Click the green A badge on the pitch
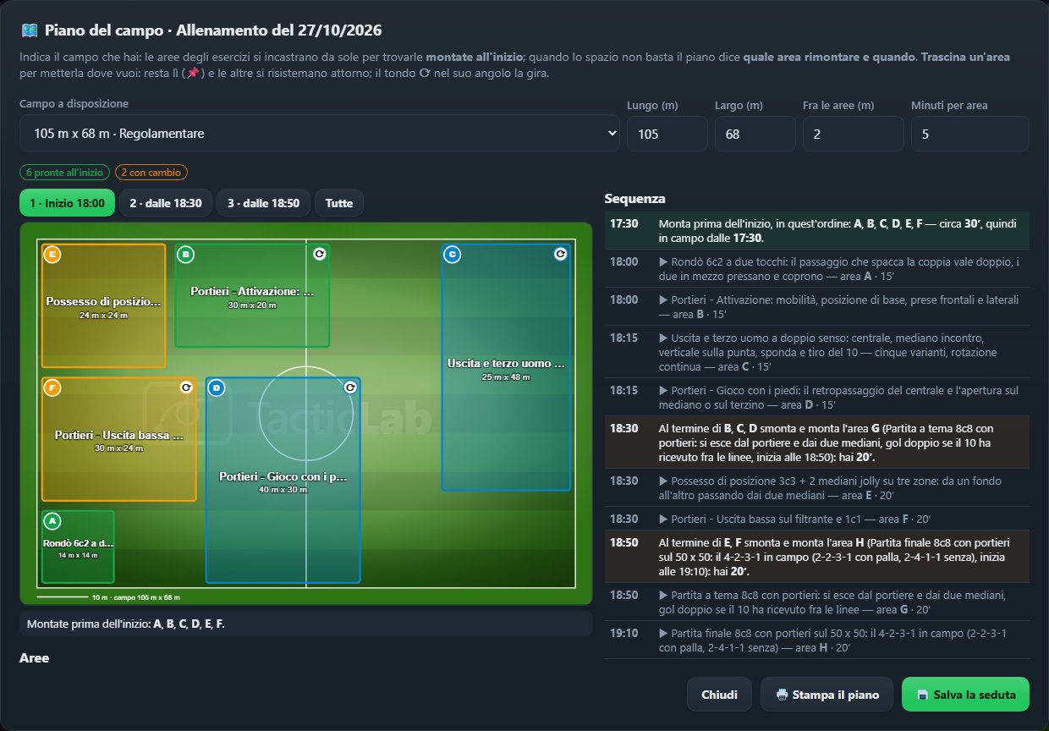 (52, 521)
